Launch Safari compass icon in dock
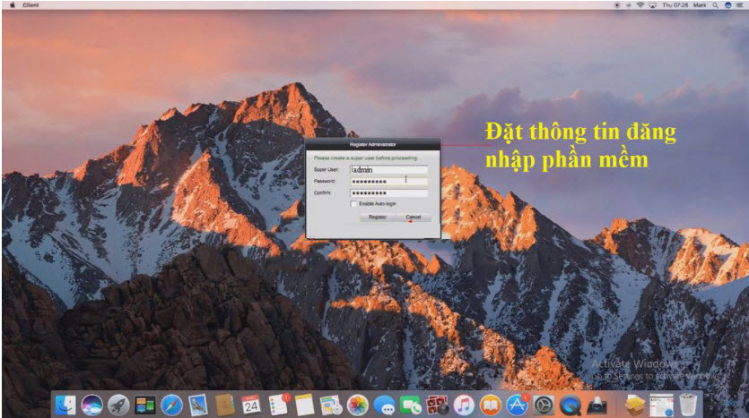Image resolution: width=749 pixels, height=418 pixels. [171, 405]
